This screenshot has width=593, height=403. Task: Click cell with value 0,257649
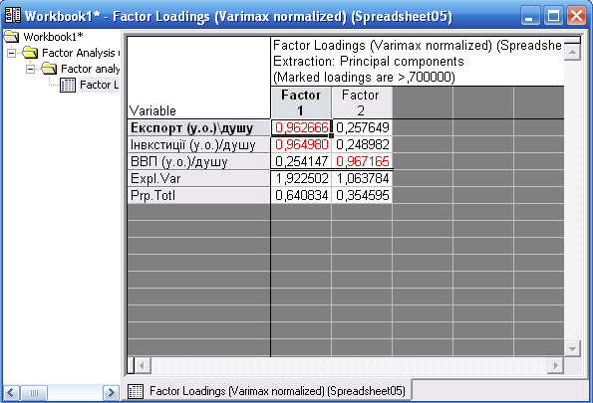362,127
